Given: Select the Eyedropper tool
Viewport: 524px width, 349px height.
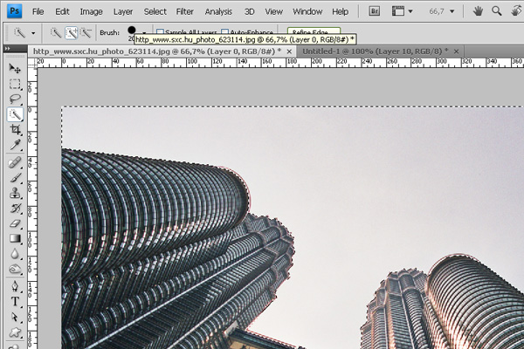Looking at the screenshot, I should pos(15,145).
